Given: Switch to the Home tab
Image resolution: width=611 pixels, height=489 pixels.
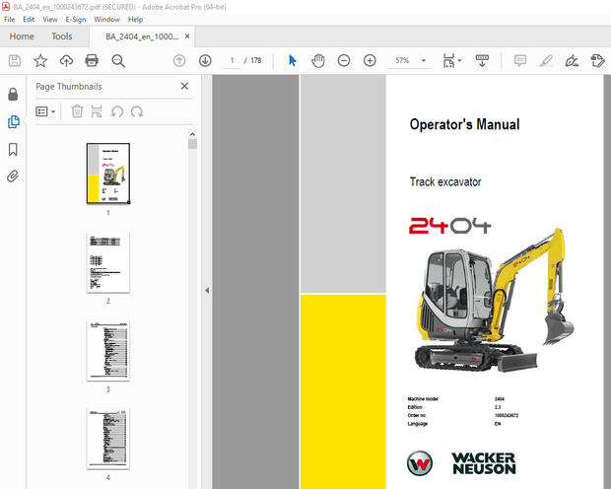Looking at the screenshot, I should [22, 36].
